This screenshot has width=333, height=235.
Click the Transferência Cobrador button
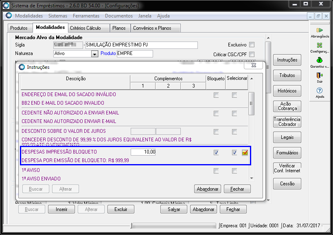point(287,122)
